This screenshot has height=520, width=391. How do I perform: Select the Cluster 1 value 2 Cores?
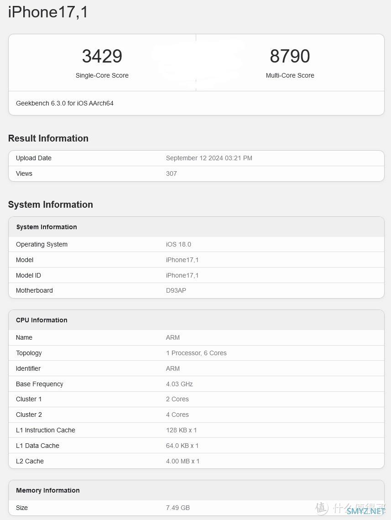[x=177, y=399]
